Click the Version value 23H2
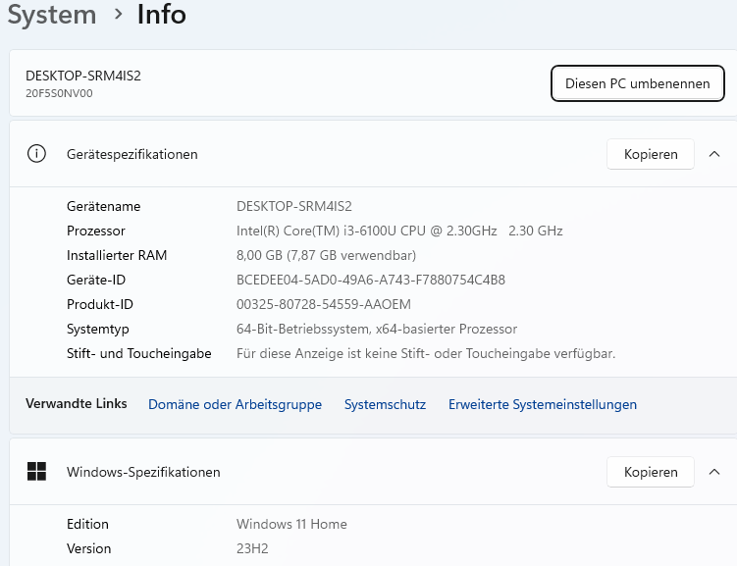737x566 pixels. (252, 548)
